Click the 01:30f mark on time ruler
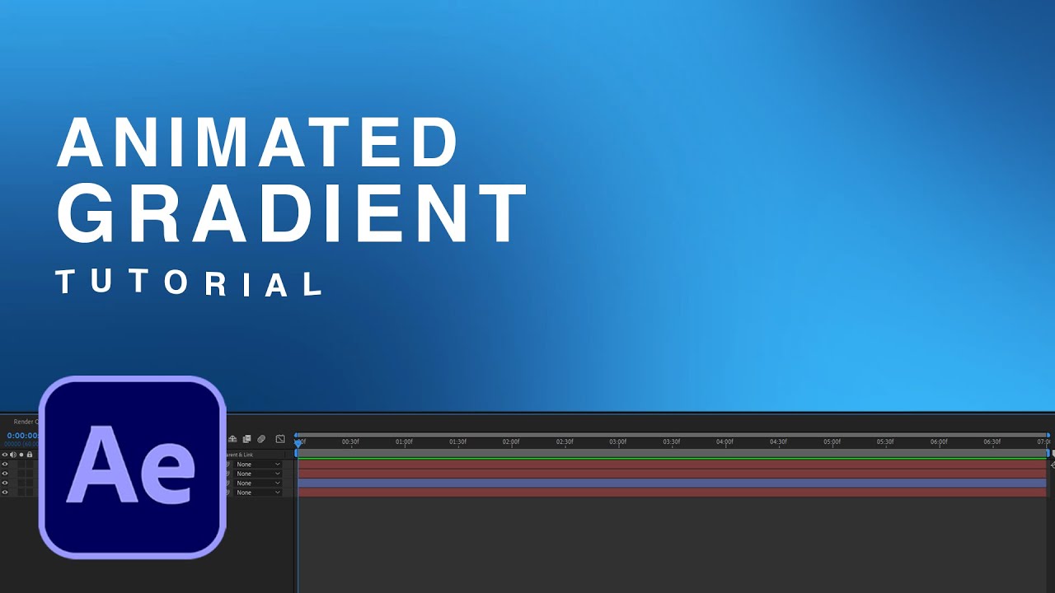Screen dimensions: 1055x593 click(x=457, y=441)
